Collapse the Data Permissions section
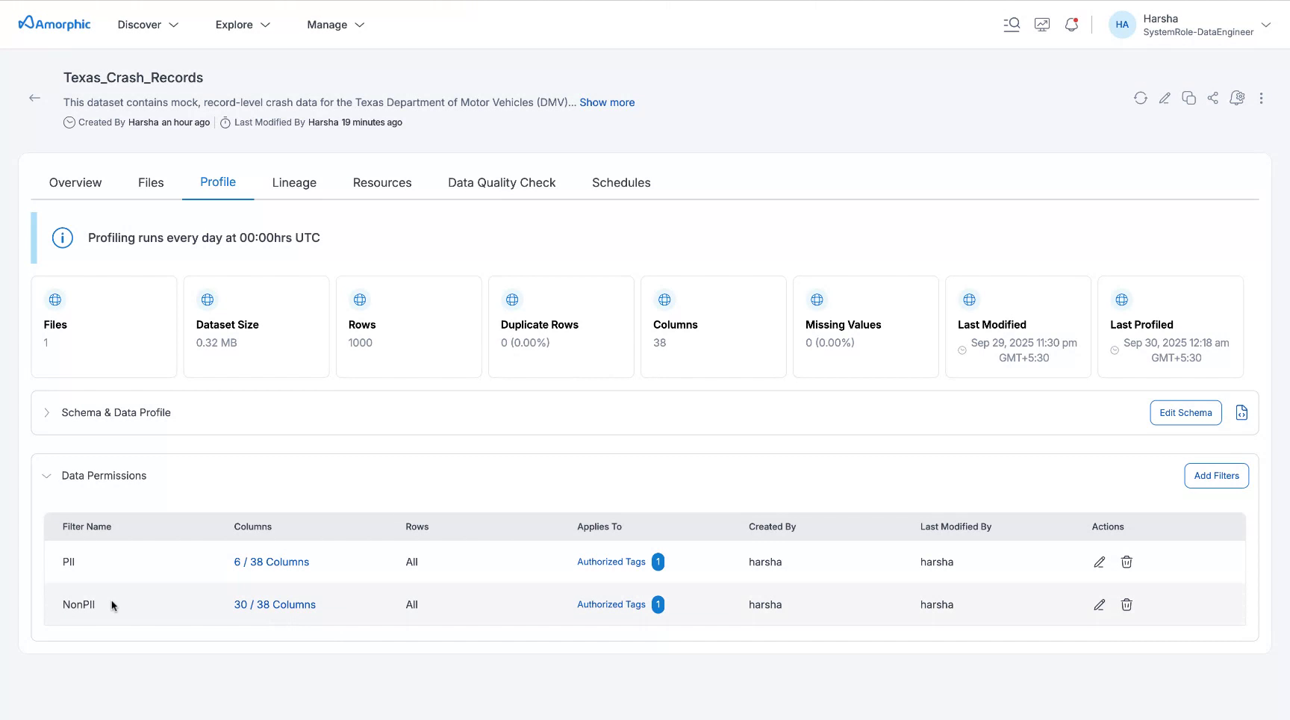The height and width of the screenshot is (720, 1290). [x=47, y=476]
